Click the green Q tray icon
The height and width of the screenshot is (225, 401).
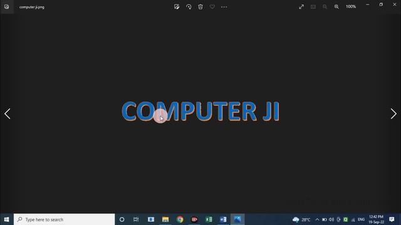pos(345,219)
